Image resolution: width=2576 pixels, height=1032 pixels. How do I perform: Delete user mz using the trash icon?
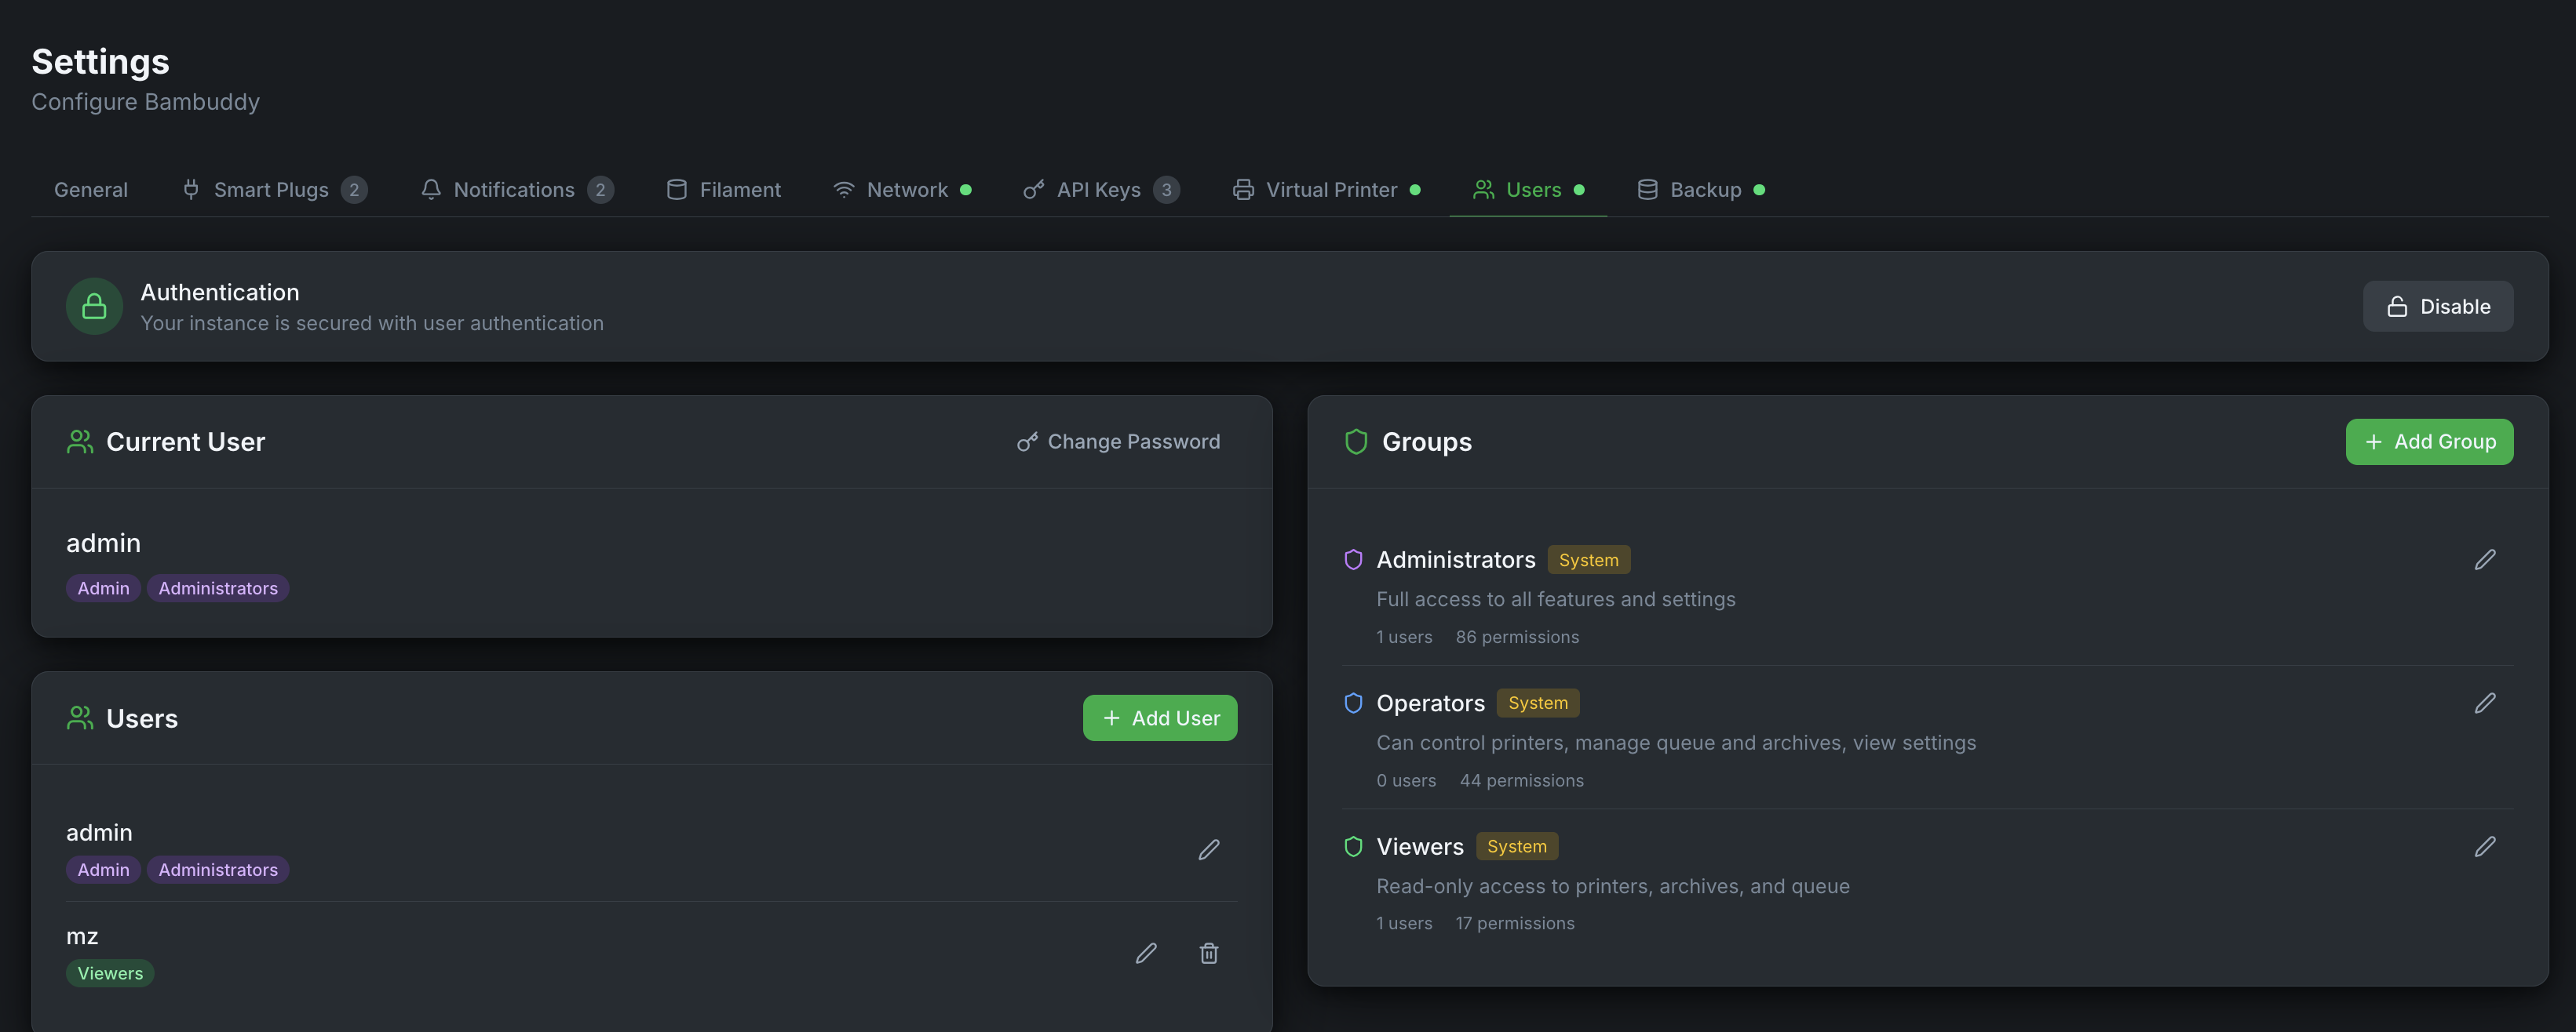(1209, 953)
